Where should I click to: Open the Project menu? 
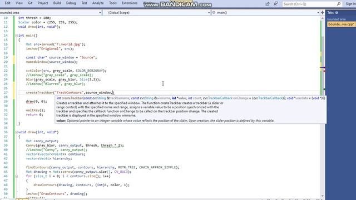[43, 3]
